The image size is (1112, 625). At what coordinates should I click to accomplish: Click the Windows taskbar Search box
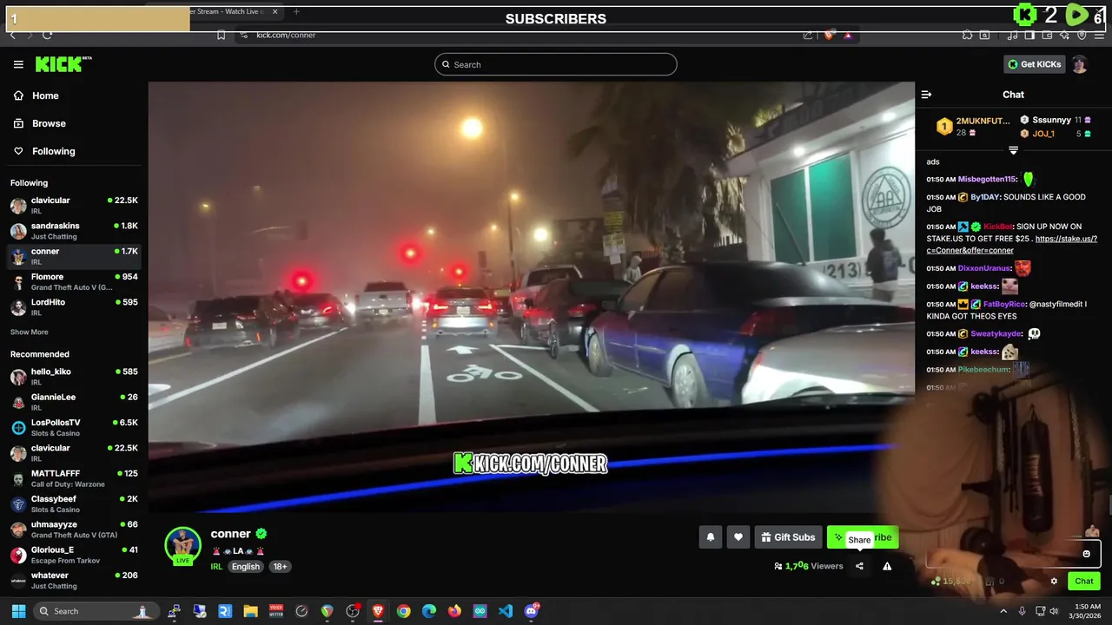tap(96, 611)
